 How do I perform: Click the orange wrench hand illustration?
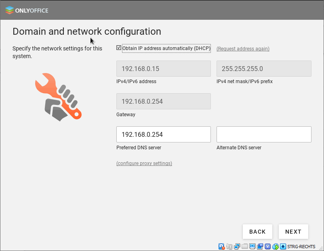pyautogui.click(x=58, y=97)
